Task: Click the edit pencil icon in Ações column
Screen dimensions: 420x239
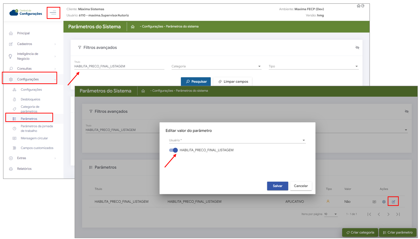Action: click(x=393, y=202)
